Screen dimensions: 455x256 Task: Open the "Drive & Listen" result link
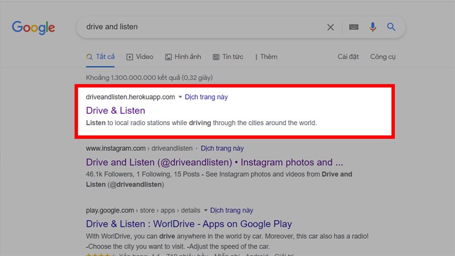(x=115, y=110)
